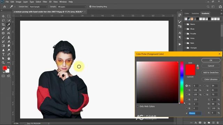The image size is (223, 125).
Task: Select the H hue radio button
Action: [x=187, y=86]
